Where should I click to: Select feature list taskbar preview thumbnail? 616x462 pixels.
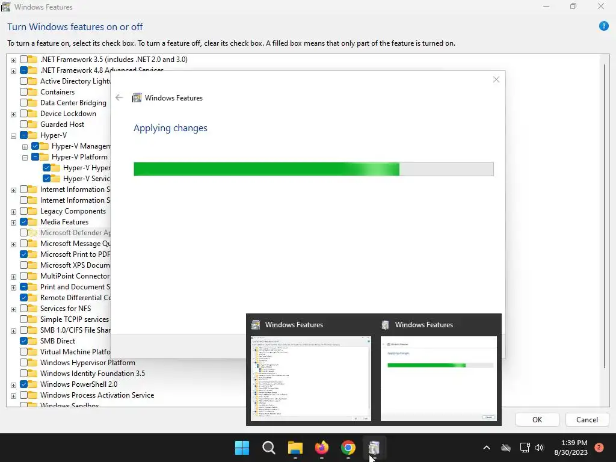[311, 378]
